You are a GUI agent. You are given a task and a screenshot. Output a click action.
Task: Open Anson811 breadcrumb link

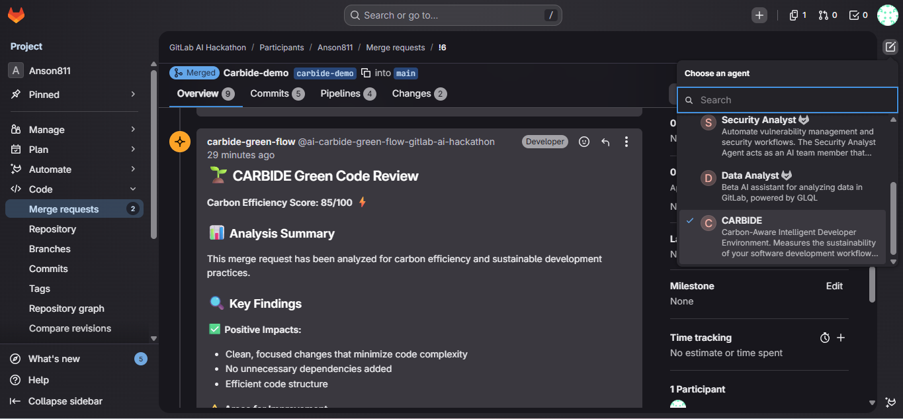[x=335, y=48]
